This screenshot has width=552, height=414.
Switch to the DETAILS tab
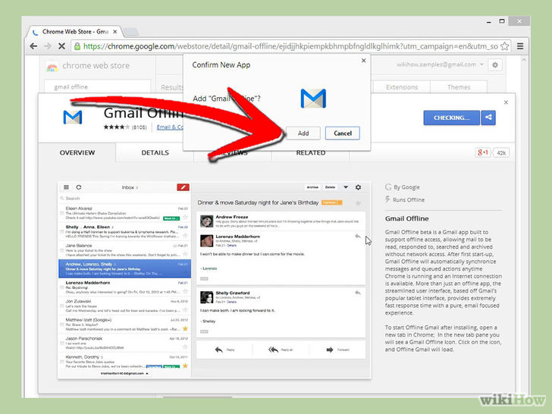pos(155,153)
